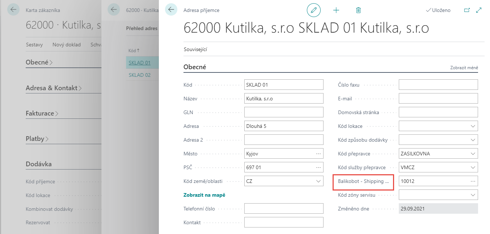Click the edit pencil icon
The width and height of the screenshot is (490, 234).
point(313,10)
